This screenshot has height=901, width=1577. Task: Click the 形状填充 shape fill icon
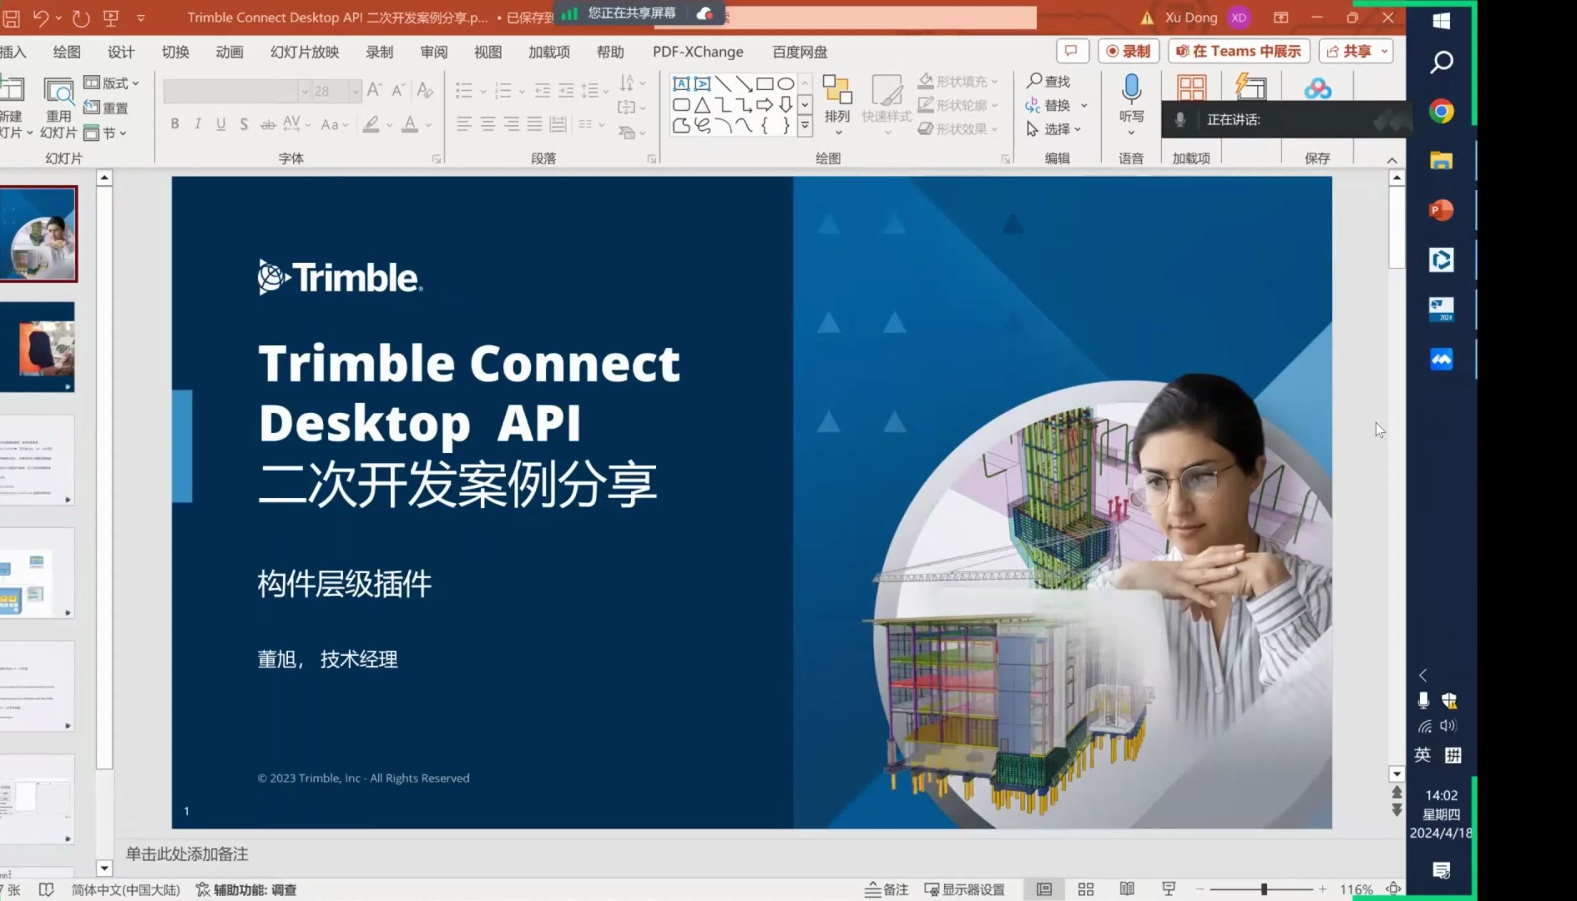click(926, 81)
